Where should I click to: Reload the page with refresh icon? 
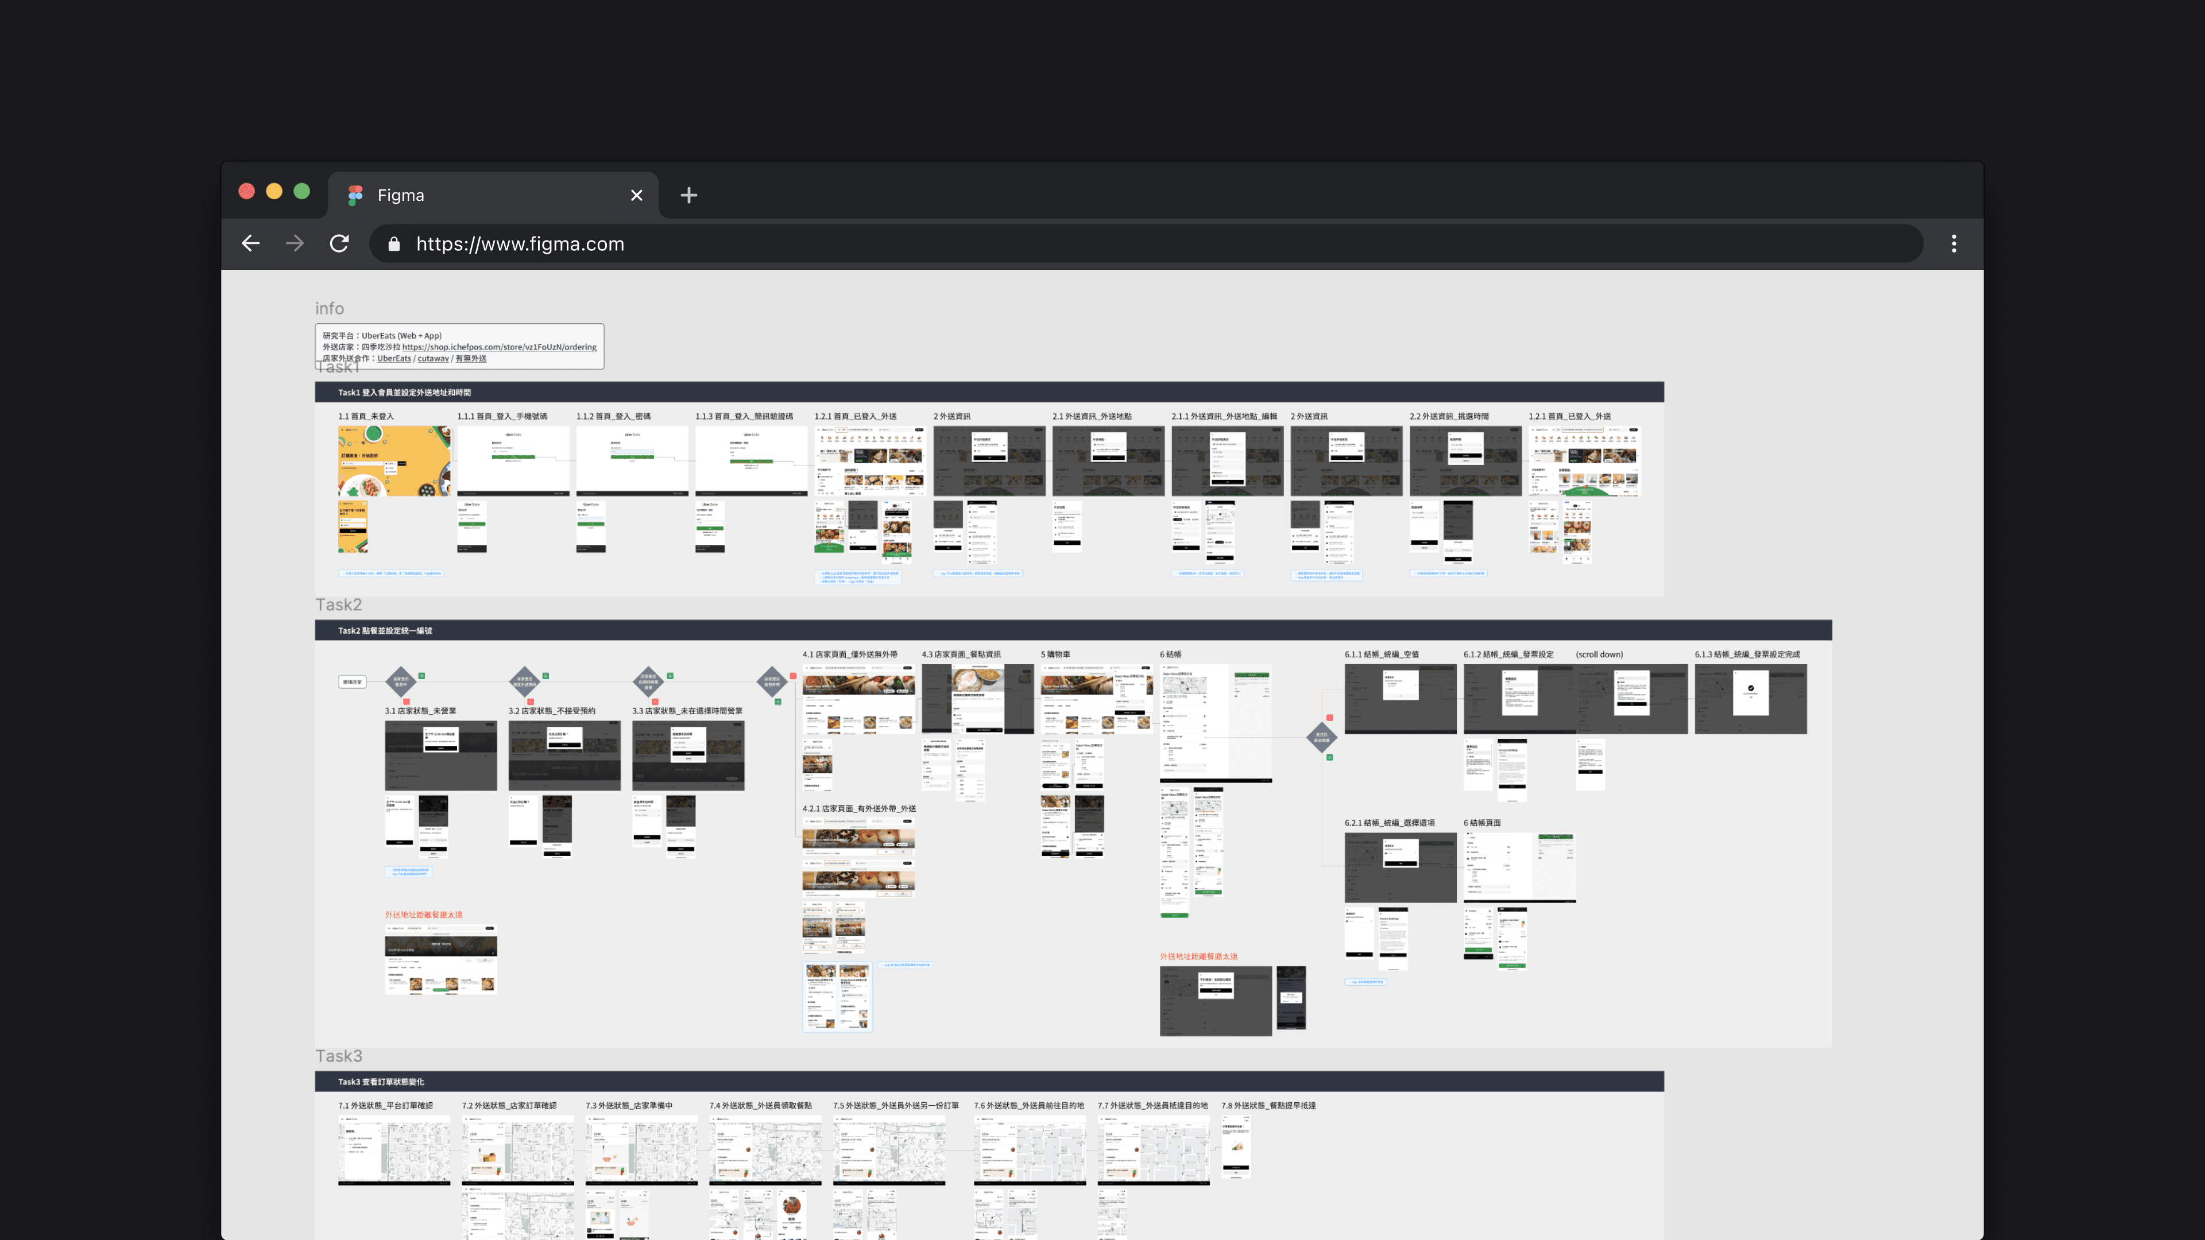click(339, 244)
